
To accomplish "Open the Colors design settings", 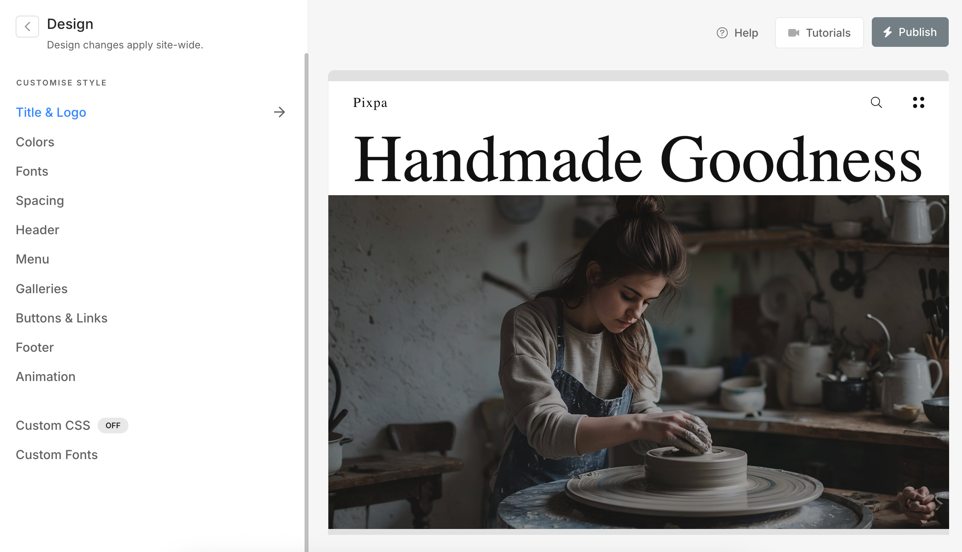I will tap(35, 142).
